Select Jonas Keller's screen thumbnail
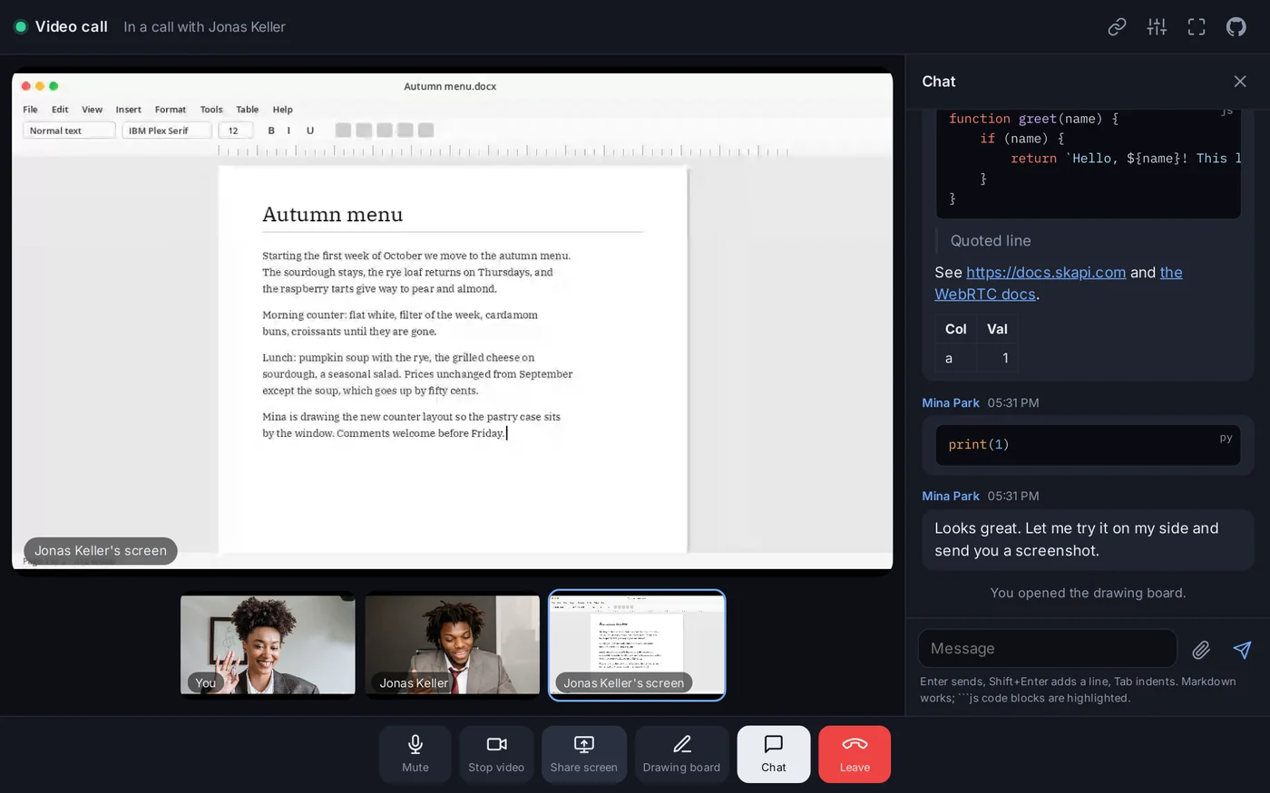 (x=637, y=644)
